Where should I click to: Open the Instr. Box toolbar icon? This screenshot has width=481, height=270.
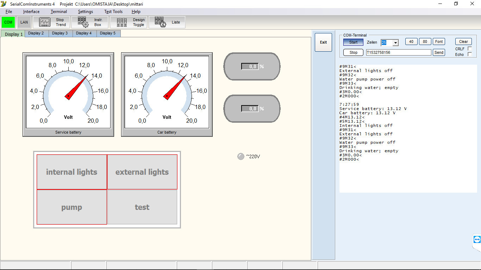click(90, 22)
